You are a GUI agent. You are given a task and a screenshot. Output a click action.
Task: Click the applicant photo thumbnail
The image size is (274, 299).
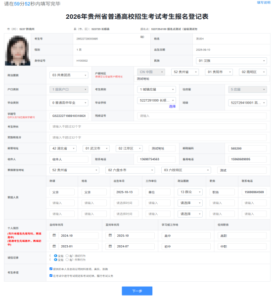[18, 50]
